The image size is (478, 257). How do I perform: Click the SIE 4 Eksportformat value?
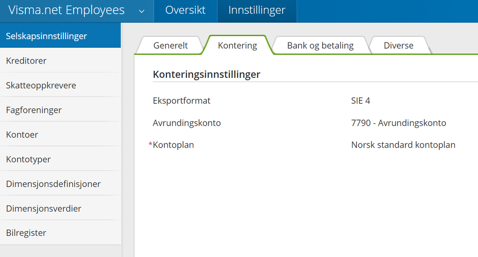coord(361,101)
